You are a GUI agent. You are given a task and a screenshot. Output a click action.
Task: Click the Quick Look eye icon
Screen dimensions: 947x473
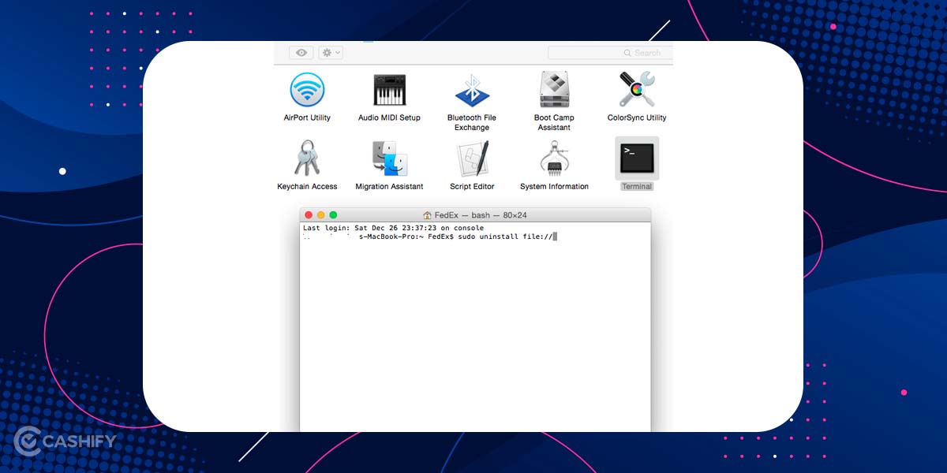tap(301, 52)
